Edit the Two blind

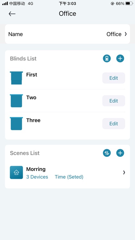pyautogui.click(x=114, y=101)
